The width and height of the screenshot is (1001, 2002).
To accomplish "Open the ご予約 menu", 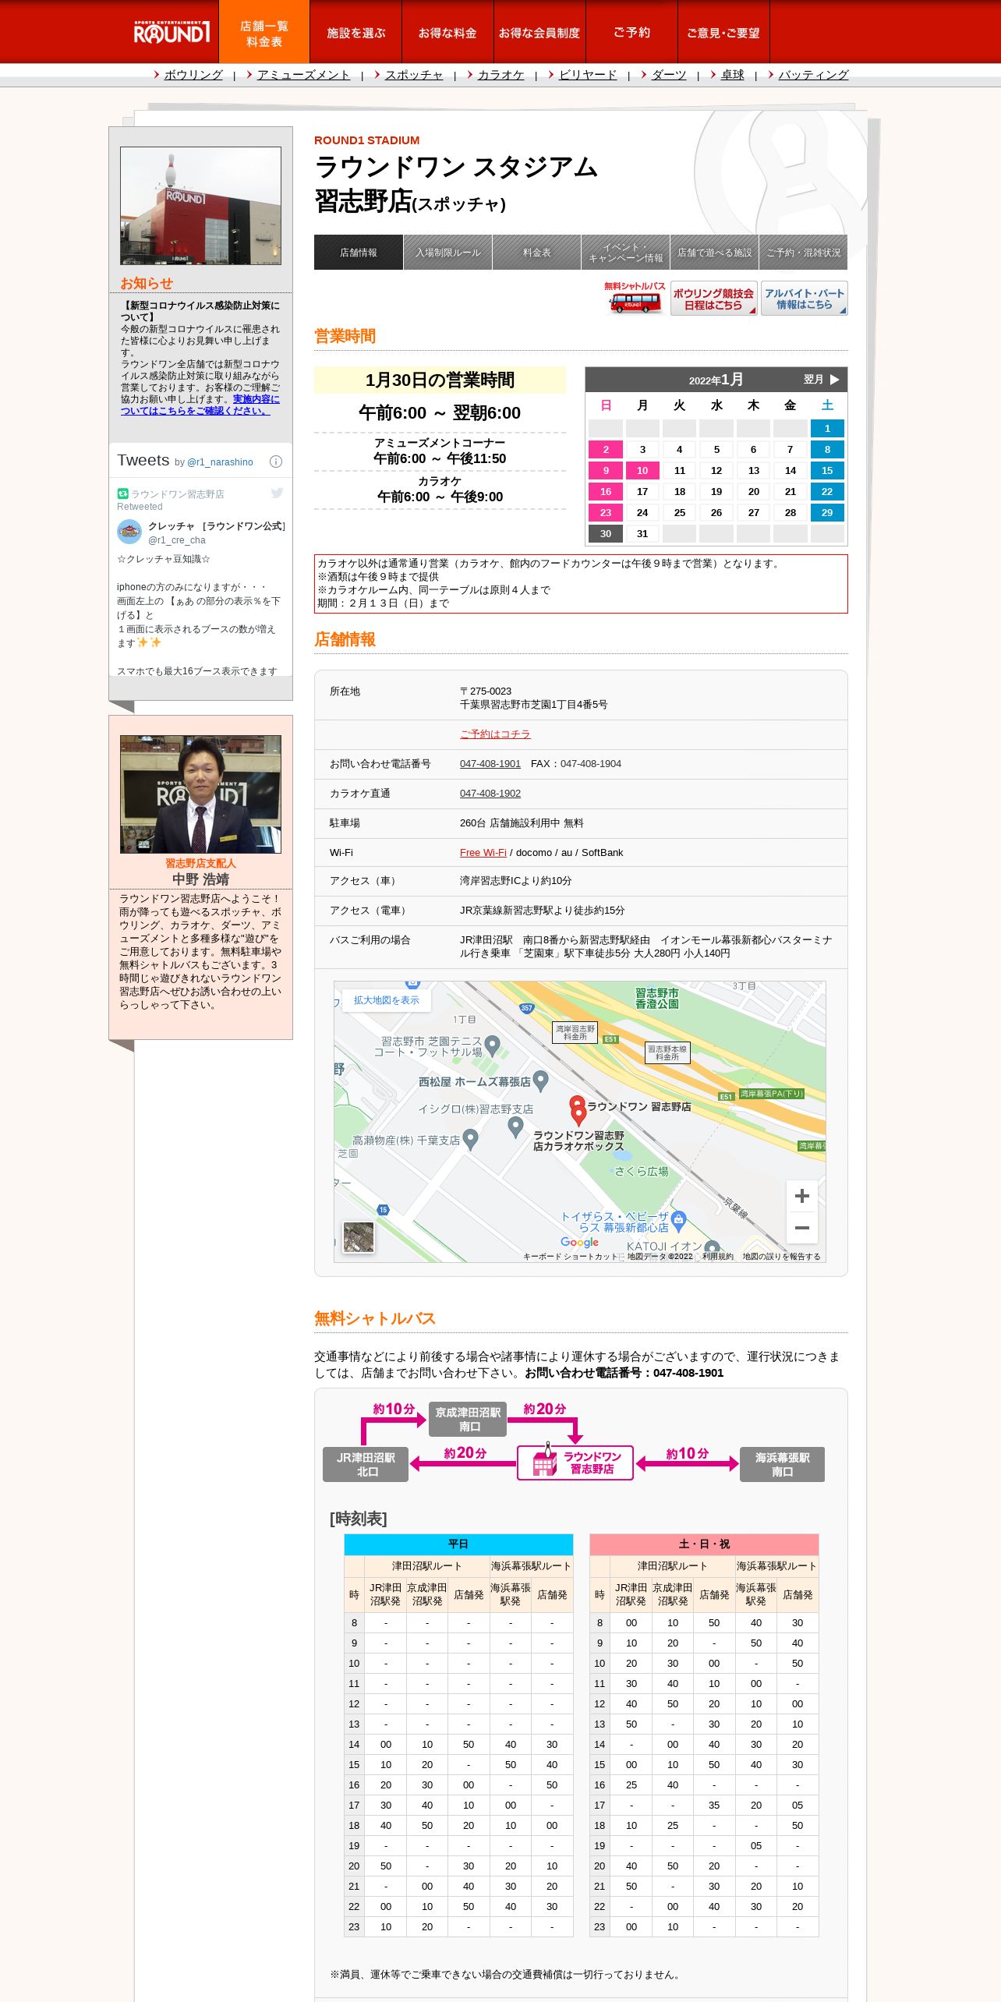I will pyautogui.click(x=631, y=32).
